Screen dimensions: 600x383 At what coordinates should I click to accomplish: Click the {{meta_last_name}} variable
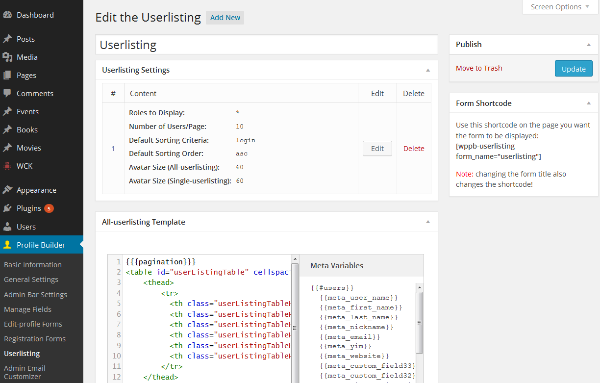(x=359, y=317)
